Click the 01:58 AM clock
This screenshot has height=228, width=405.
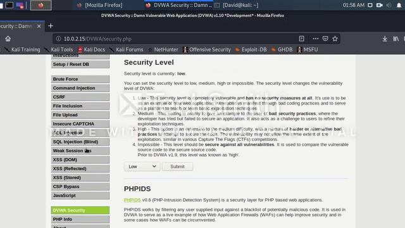point(353,5)
